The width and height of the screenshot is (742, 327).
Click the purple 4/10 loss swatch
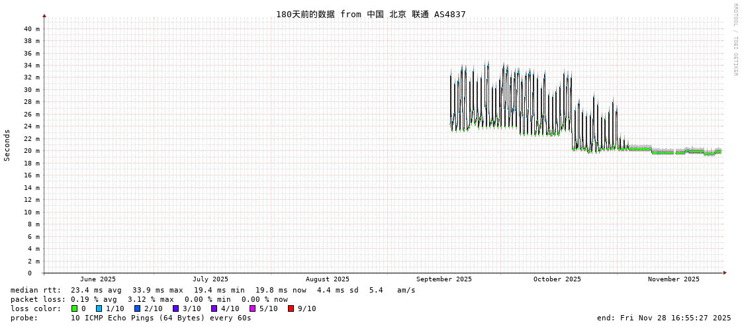point(214,308)
